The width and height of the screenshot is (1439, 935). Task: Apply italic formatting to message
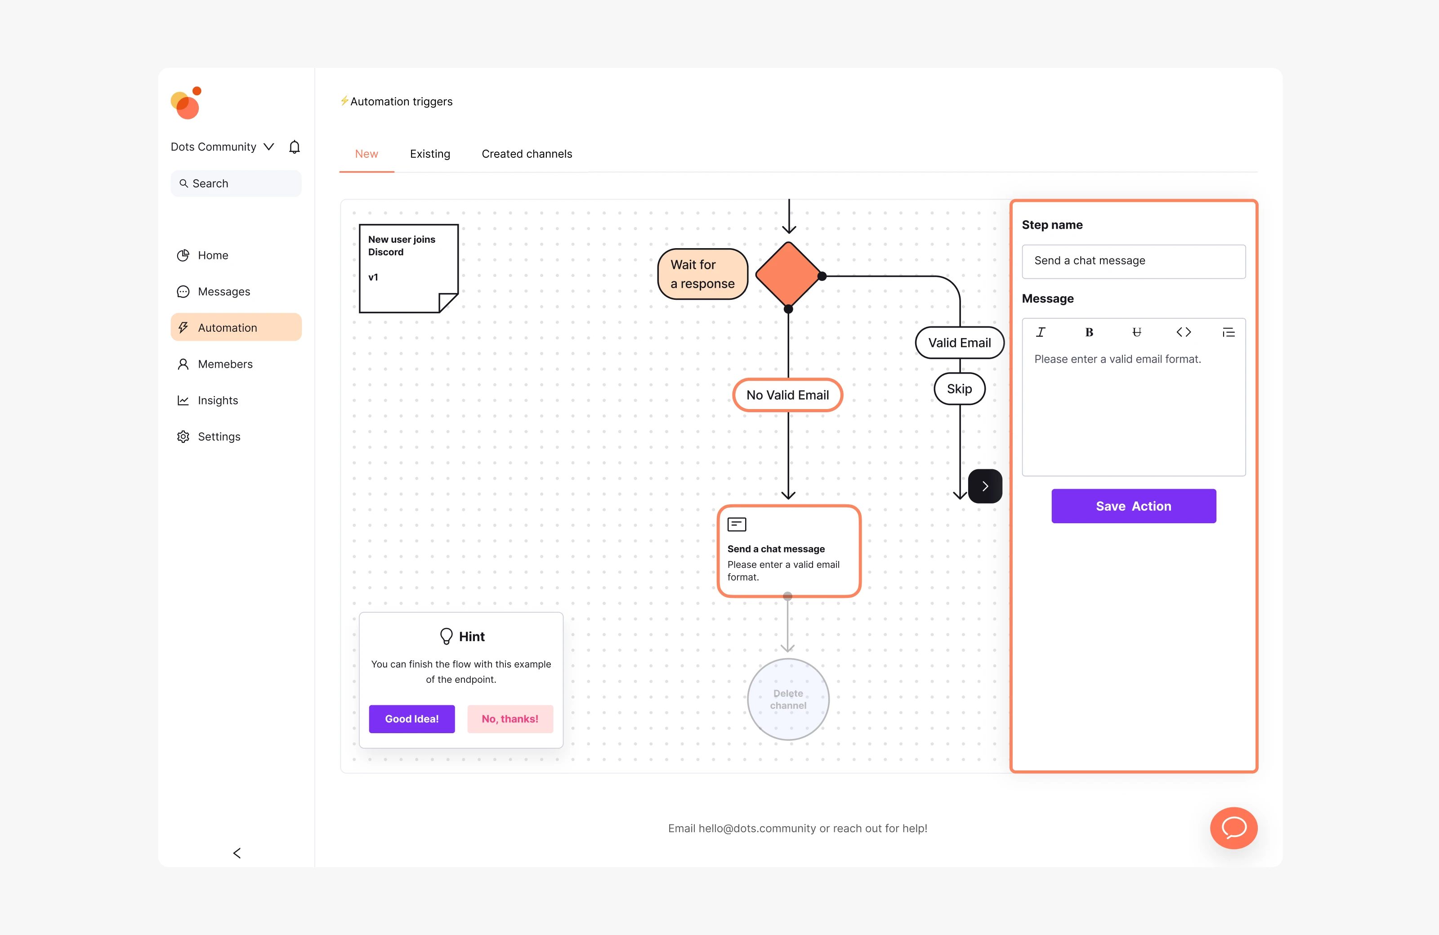[1041, 332]
